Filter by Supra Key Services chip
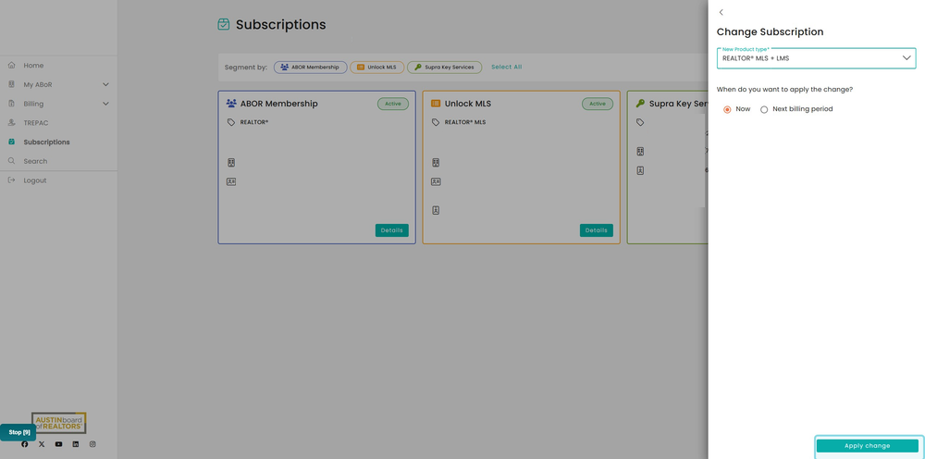Image resolution: width=925 pixels, height=459 pixels. pos(445,68)
